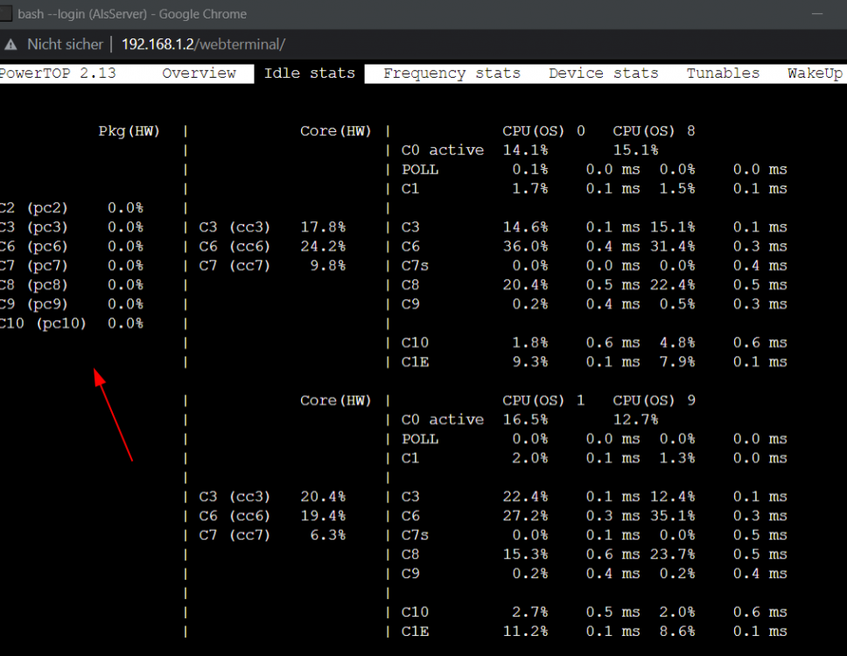Switch to the Tunables tab

point(723,73)
